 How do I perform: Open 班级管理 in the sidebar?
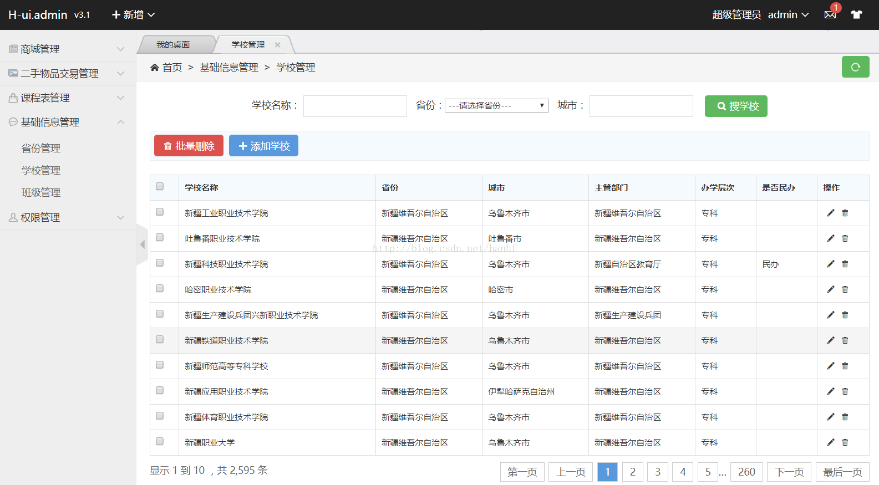[x=41, y=192]
